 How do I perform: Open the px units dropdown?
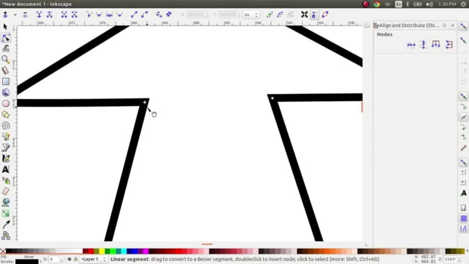251,15
